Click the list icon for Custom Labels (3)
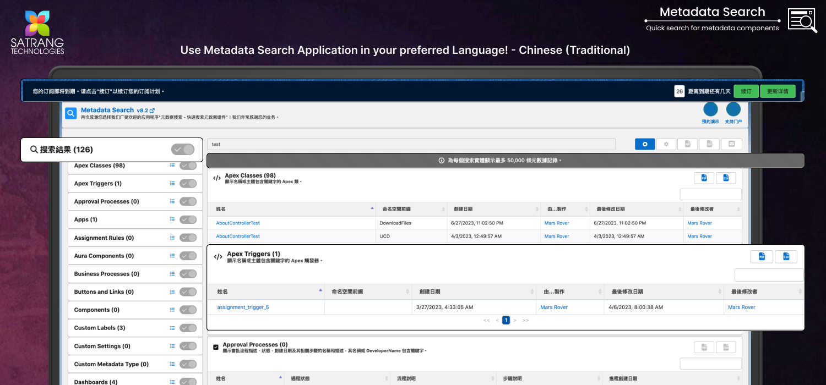This screenshot has width=826, height=385. click(x=172, y=328)
